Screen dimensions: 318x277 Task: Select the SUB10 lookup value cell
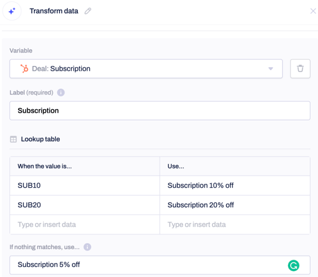[84, 185]
